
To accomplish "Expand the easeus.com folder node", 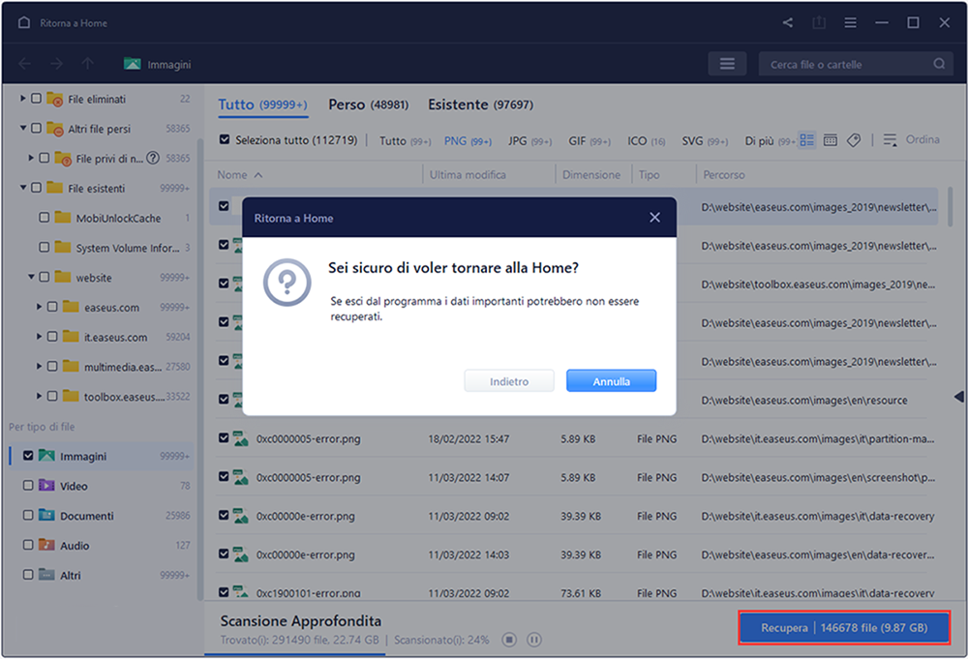I will (39, 306).
